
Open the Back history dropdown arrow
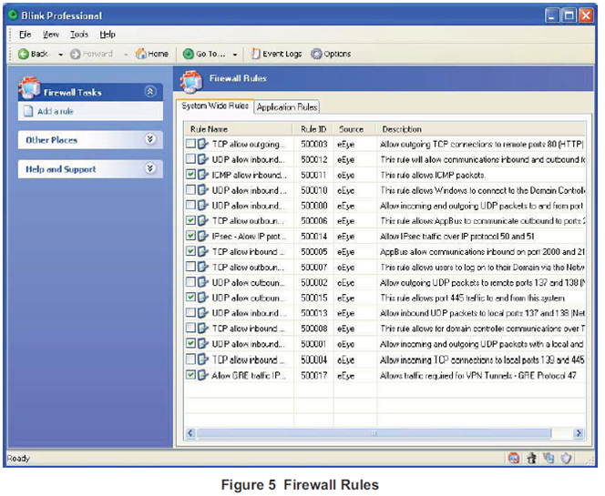click(x=60, y=55)
